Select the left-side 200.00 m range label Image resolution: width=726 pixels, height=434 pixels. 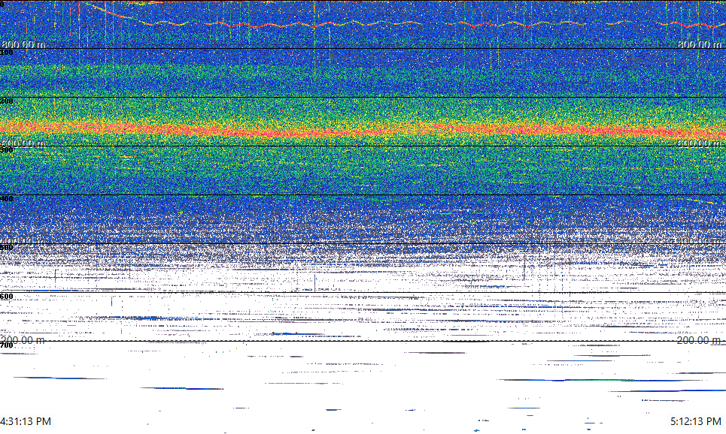coord(23,340)
